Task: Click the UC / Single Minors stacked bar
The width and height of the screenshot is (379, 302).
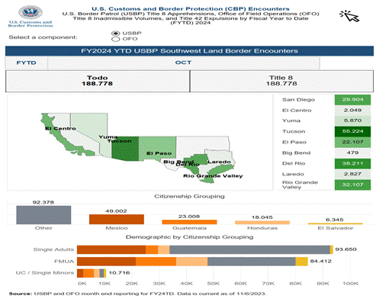Action: [92, 273]
